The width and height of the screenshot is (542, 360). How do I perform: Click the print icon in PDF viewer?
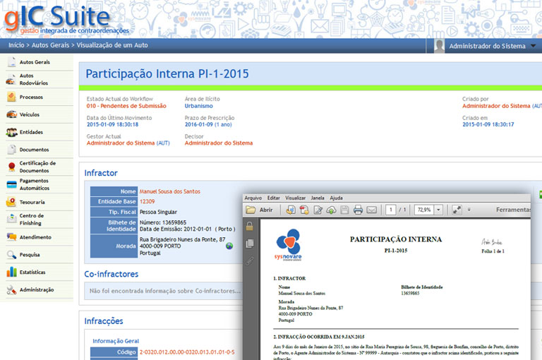(358, 210)
